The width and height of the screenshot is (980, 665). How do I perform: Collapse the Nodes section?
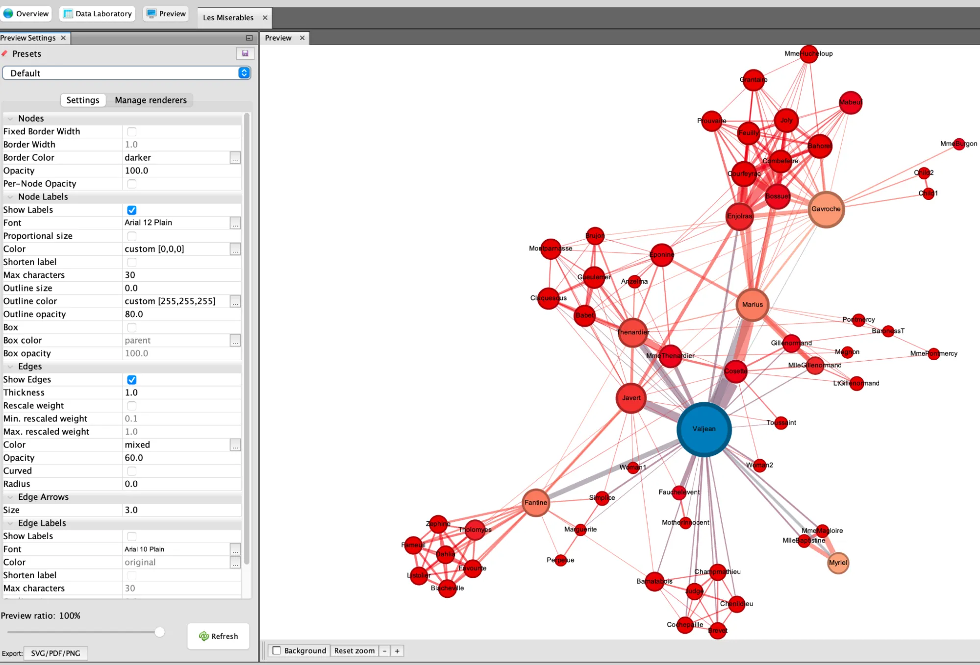[x=10, y=119]
